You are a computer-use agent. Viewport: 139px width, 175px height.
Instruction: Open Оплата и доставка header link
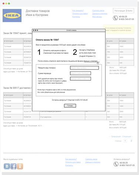click(80, 14)
